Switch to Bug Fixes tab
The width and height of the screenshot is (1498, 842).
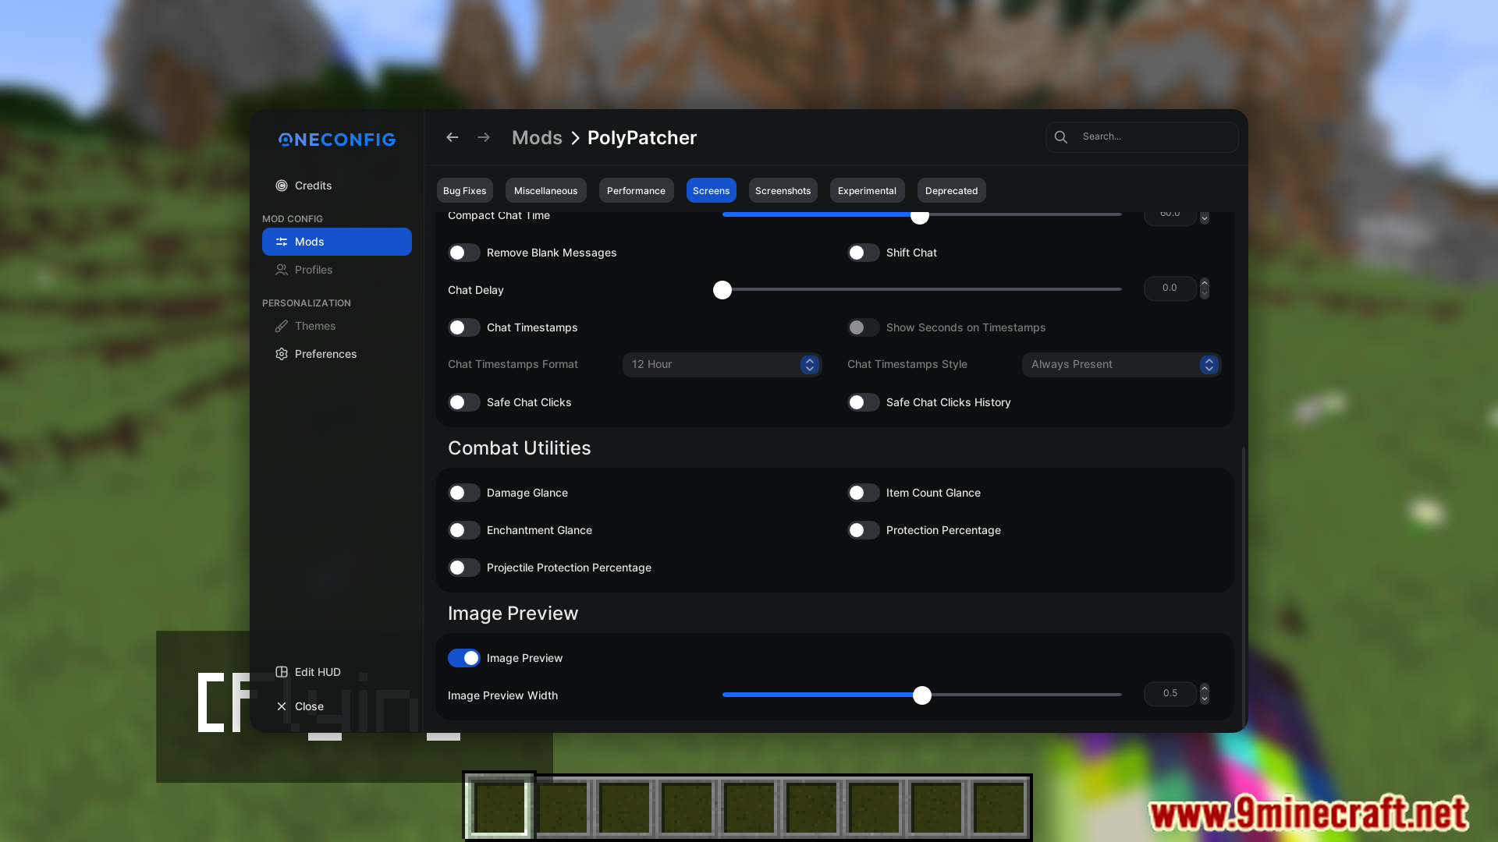point(464,190)
